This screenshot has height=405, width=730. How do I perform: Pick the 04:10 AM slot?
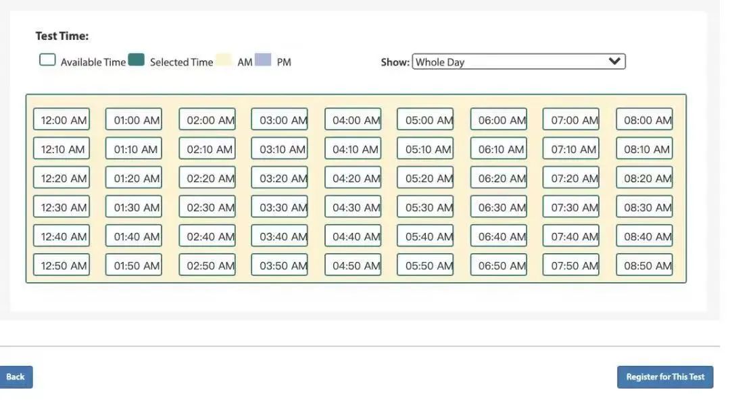[353, 148]
